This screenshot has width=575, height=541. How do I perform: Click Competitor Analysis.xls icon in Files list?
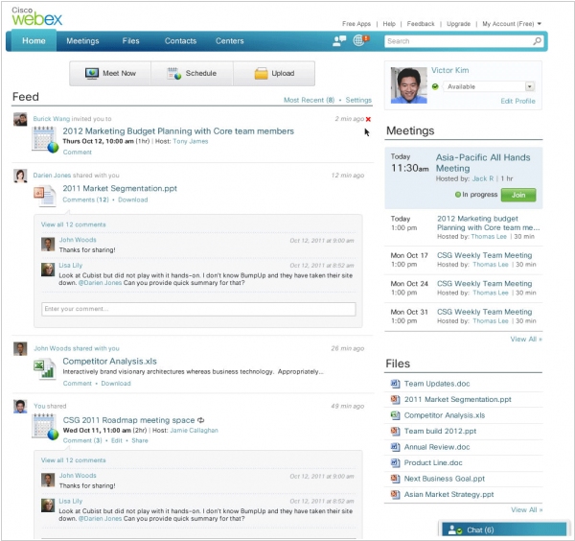coord(395,415)
